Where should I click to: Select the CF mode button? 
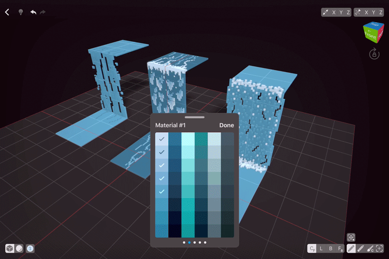[312, 248]
